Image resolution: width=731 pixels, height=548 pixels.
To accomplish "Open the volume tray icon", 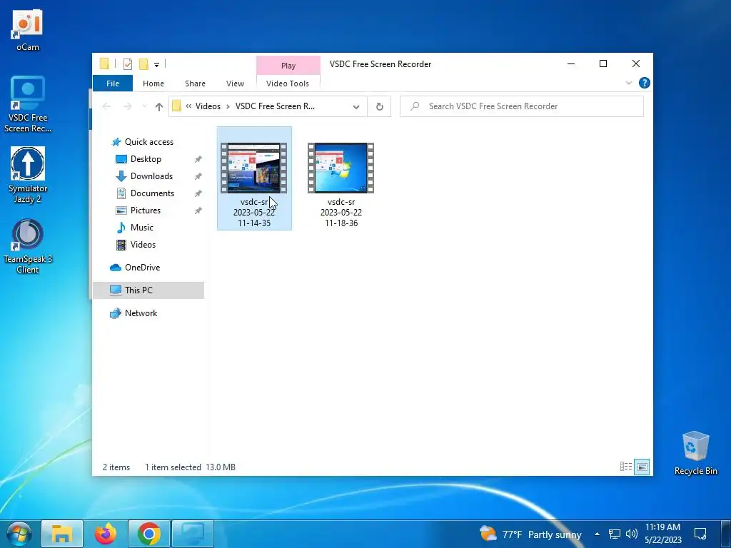I will [x=632, y=534].
